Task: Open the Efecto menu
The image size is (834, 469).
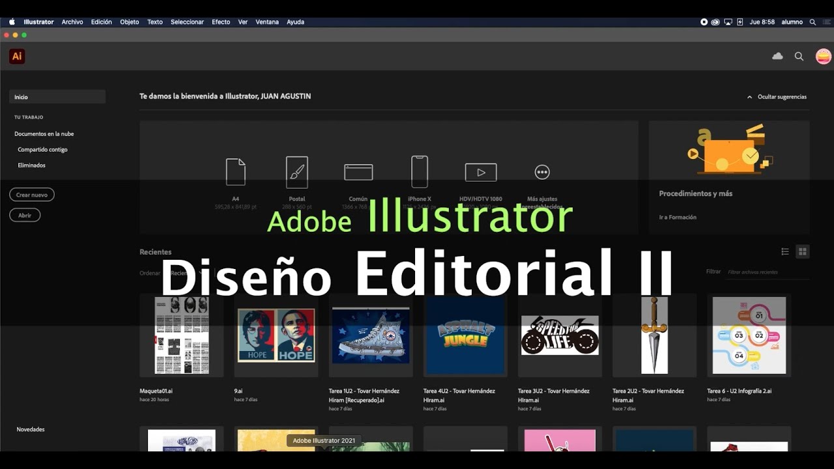Action: click(221, 21)
